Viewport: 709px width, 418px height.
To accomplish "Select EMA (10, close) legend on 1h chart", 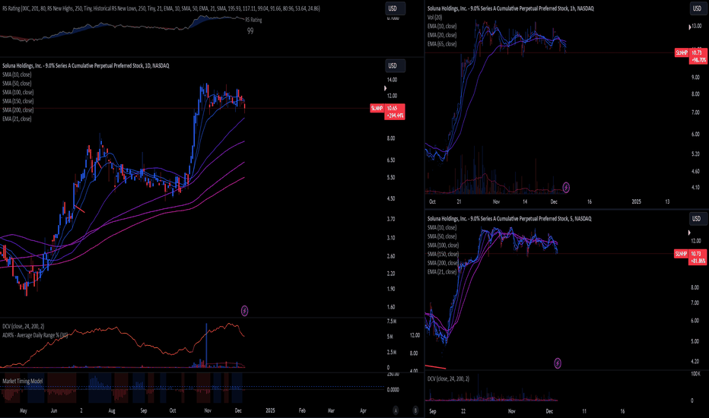I will coord(442,26).
